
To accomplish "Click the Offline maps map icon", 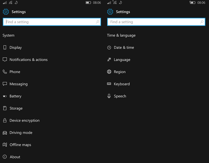I will (x=5, y=145).
